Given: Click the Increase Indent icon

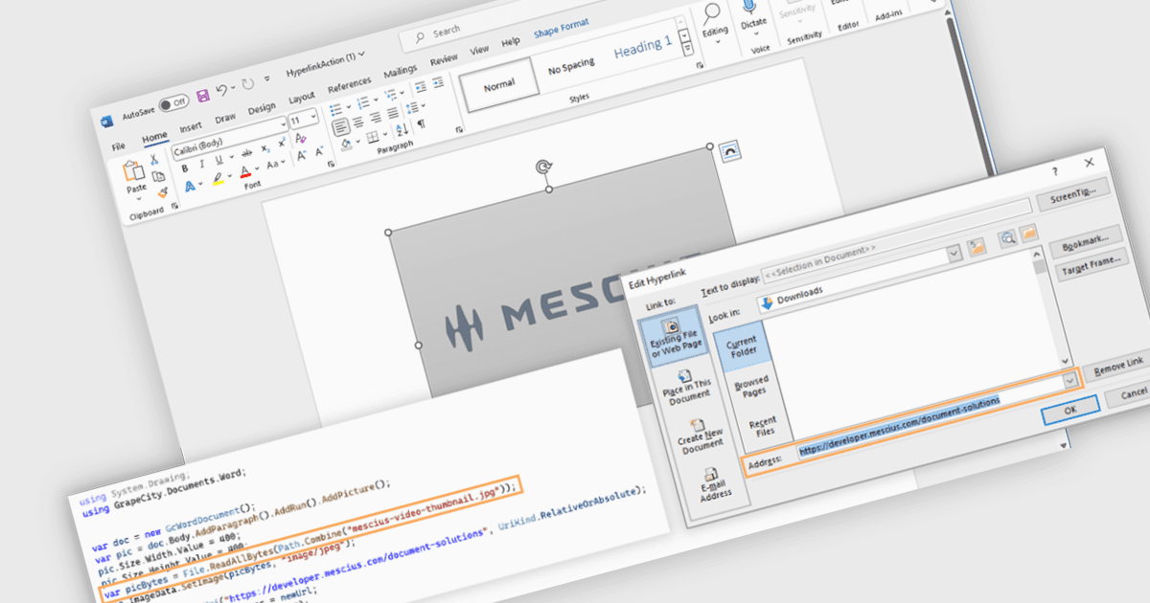Looking at the screenshot, I should pyautogui.click(x=438, y=82).
